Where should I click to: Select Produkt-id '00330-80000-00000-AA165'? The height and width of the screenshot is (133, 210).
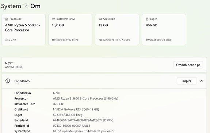tap(72, 126)
